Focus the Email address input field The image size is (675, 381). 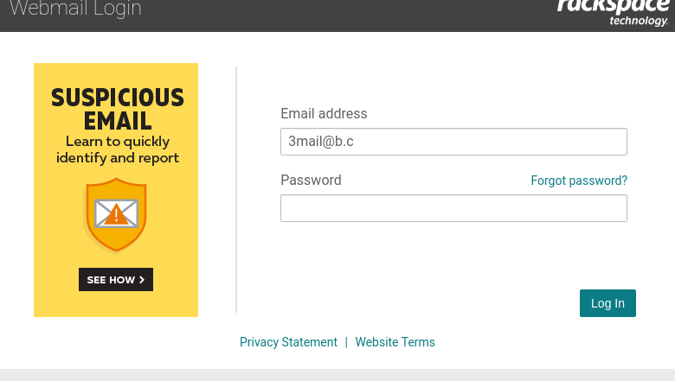(453, 142)
